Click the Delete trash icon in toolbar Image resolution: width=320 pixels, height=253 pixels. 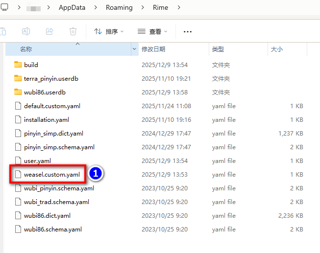(73, 31)
